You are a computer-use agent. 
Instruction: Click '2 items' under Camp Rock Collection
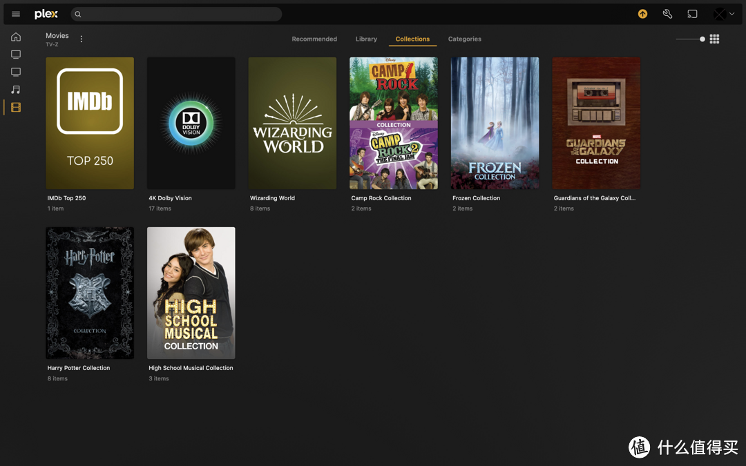361,208
